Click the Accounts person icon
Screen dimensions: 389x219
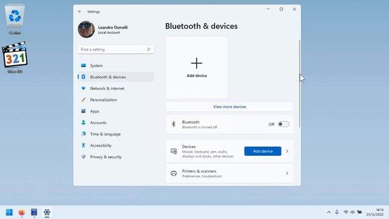coord(83,122)
